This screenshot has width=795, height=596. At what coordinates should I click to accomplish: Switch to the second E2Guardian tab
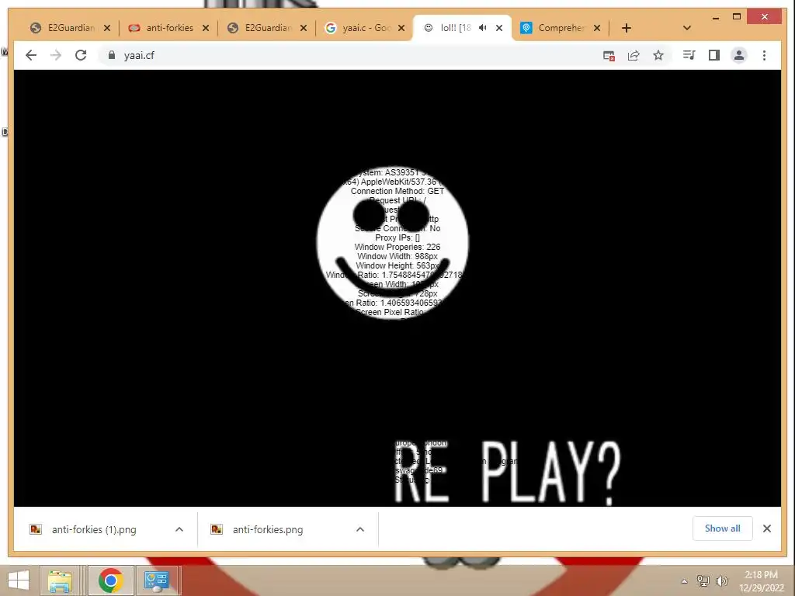(268, 28)
